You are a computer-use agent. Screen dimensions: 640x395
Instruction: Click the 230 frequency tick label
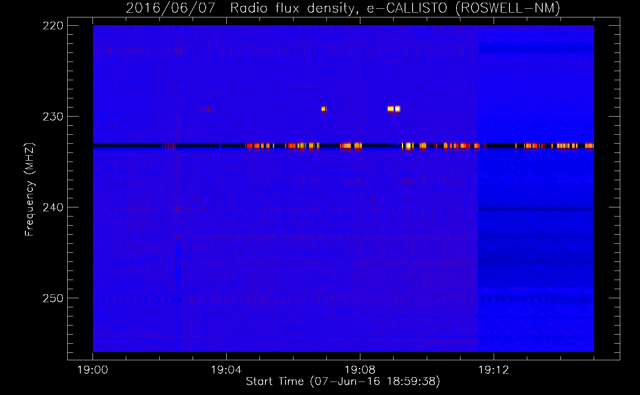tap(53, 117)
